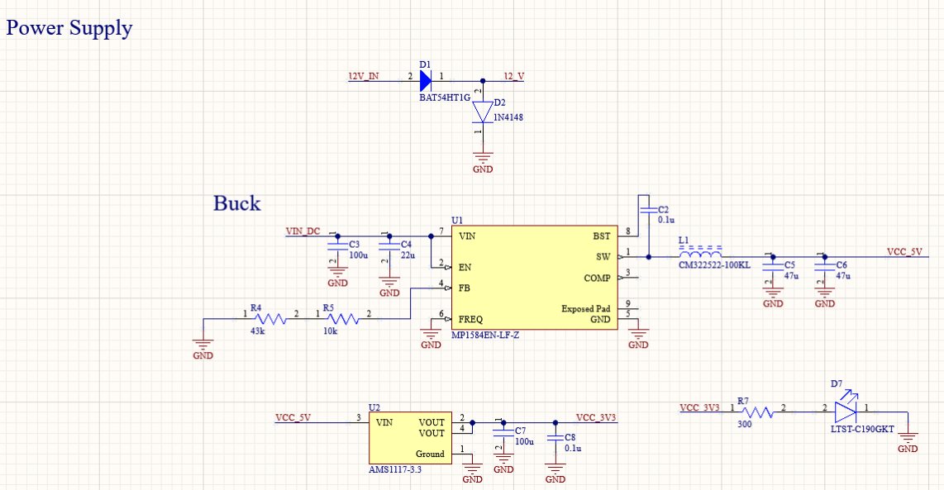The height and width of the screenshot is (490, 944).
Task: Select the U1 MP1584EN component body
Action: [x=535, y=278]
